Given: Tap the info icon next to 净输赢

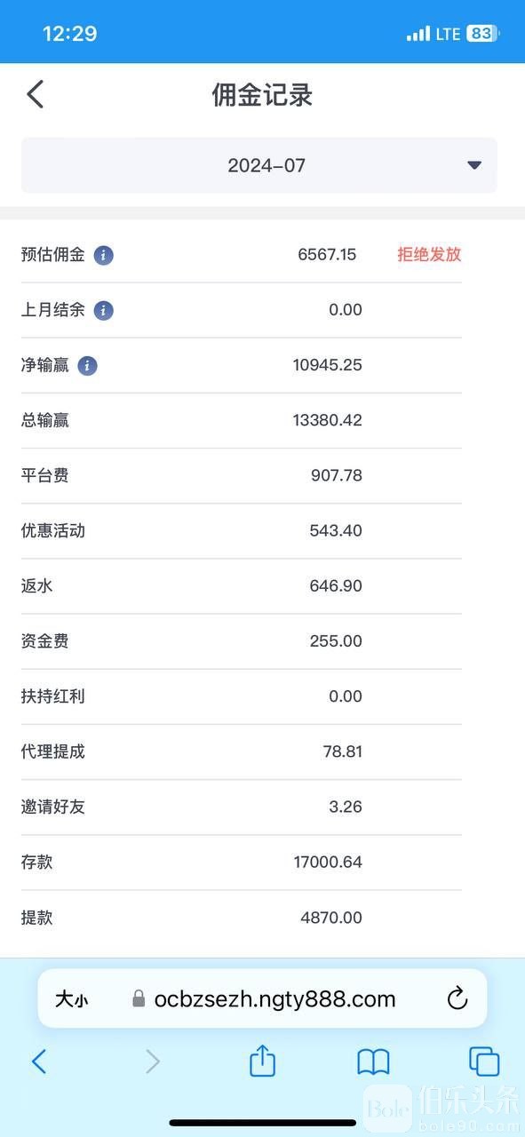Looking at the screenshot, I should coord(87,365).
